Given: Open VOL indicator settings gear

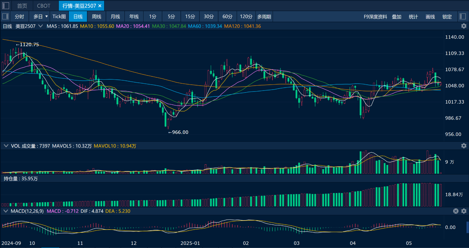Looking at the screenshot, I should click(464, 146).
